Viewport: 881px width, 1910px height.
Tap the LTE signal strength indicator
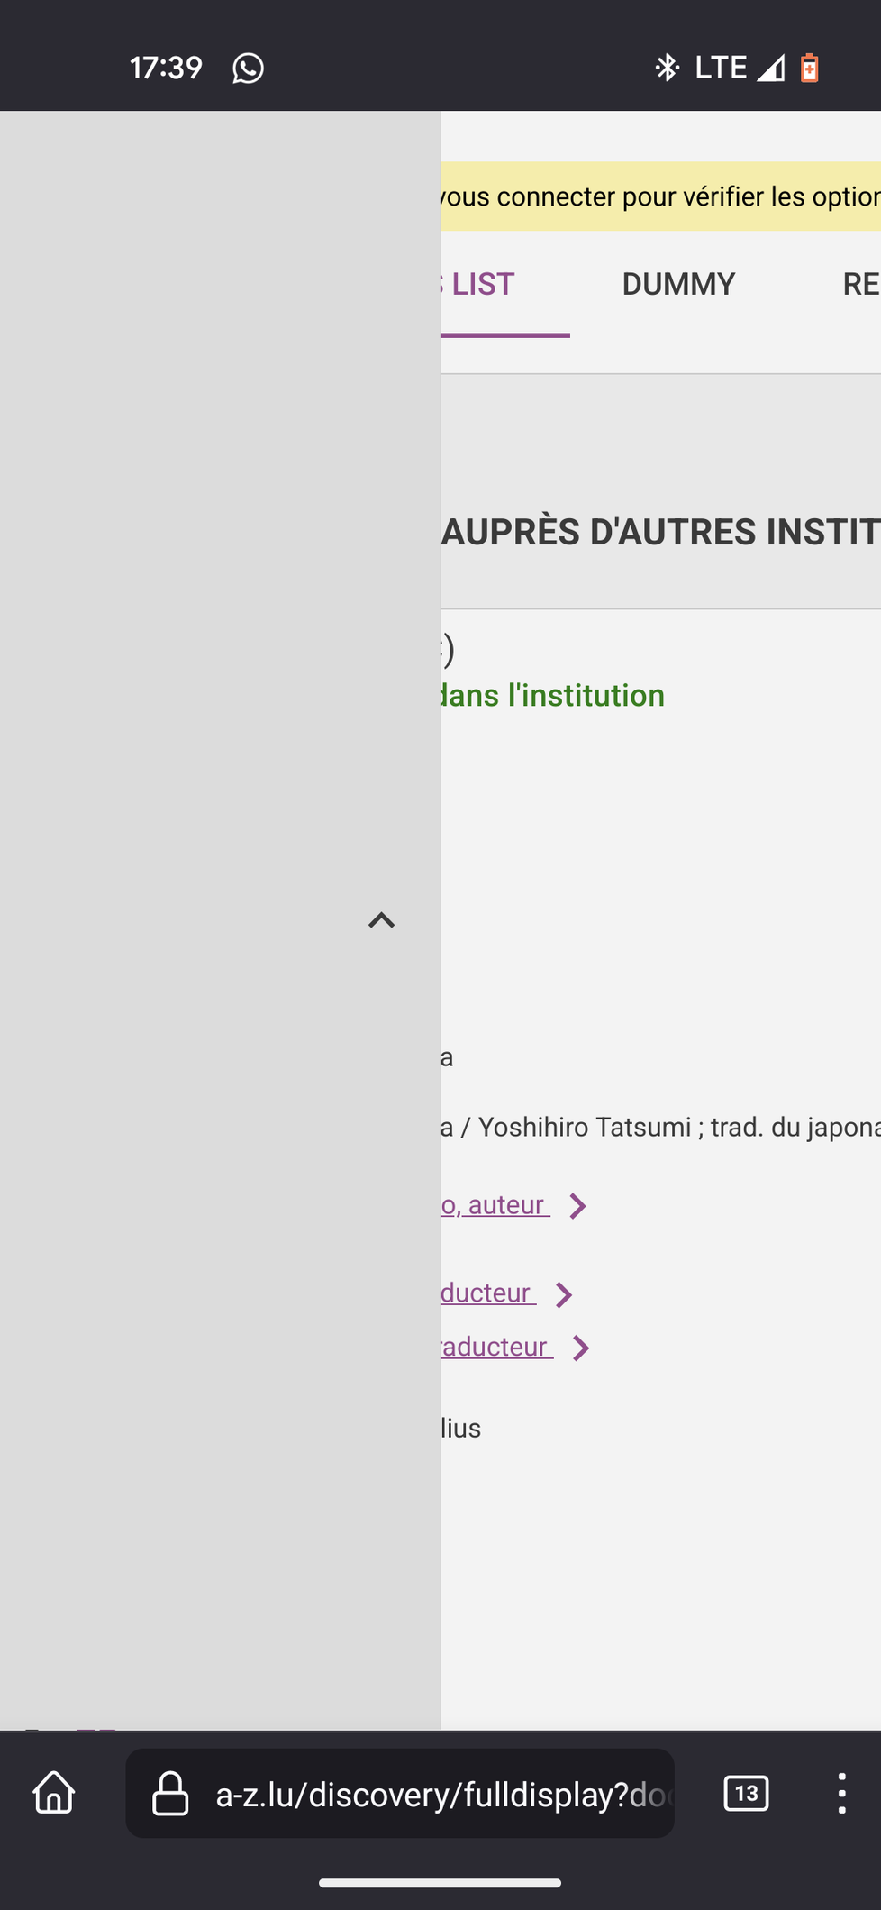pos(770,68)
